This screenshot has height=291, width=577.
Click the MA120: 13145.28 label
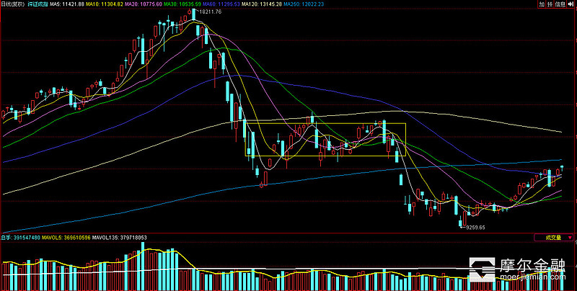pos(262,4)
